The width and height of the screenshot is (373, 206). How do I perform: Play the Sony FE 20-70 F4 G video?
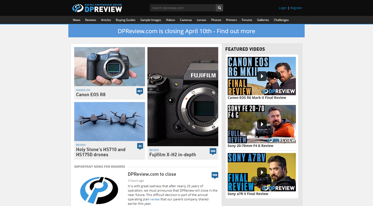coord(262,124)
